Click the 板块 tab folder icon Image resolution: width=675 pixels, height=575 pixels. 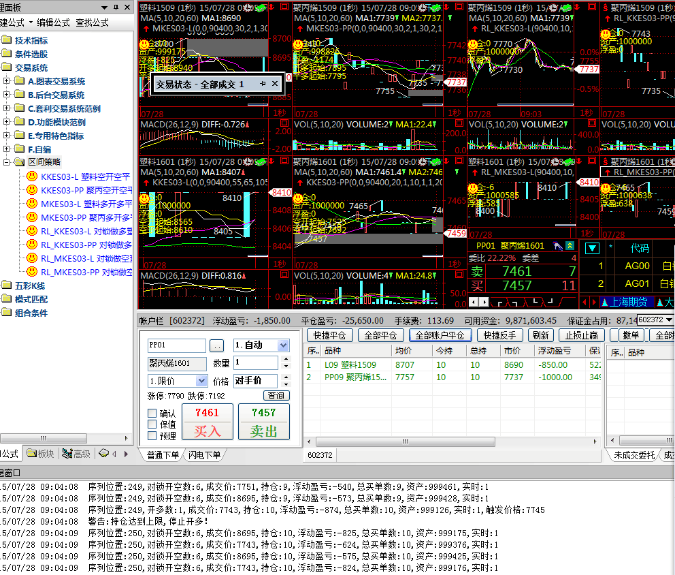click(31, 454)
